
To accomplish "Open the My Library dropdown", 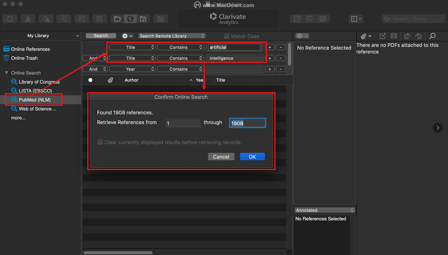I will pyautogui.click(x=41, y=36).
